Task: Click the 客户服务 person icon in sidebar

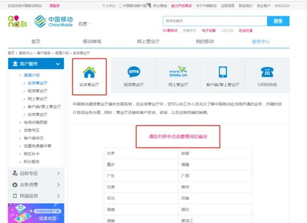Action: [15, 64]
